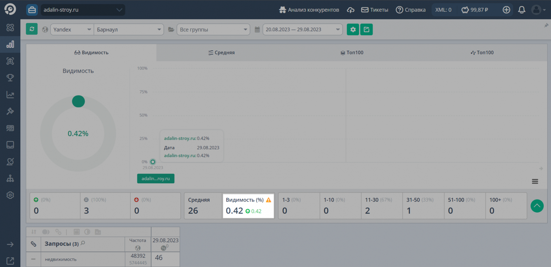551x267 pixels.
Task: Open the settings gear in sidebar
Action: click(x=10, y=195)
